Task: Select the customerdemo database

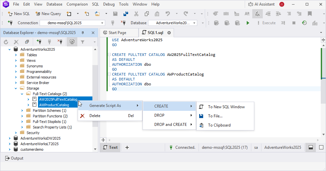Action: point(32,149)
